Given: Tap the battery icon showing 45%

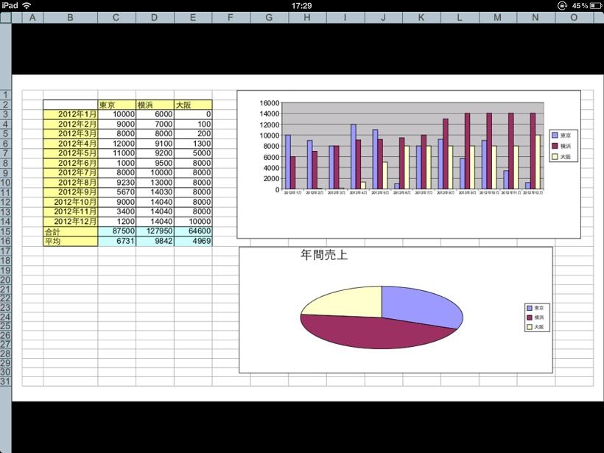Looking at the screenshot, I should (595, 5).
